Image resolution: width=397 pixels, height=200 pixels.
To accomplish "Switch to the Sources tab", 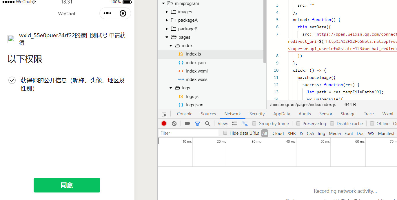I will coord(208,114).
